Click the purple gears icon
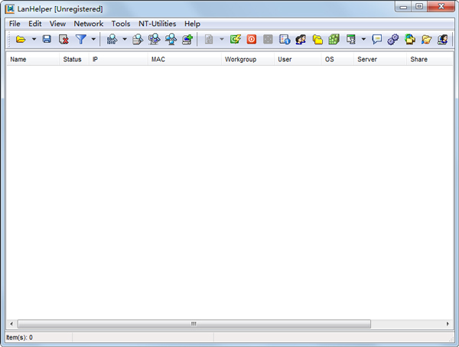Image resolution: width=459 pixels, height=347 pixels. pyautogui.click(x=393, y=39)
